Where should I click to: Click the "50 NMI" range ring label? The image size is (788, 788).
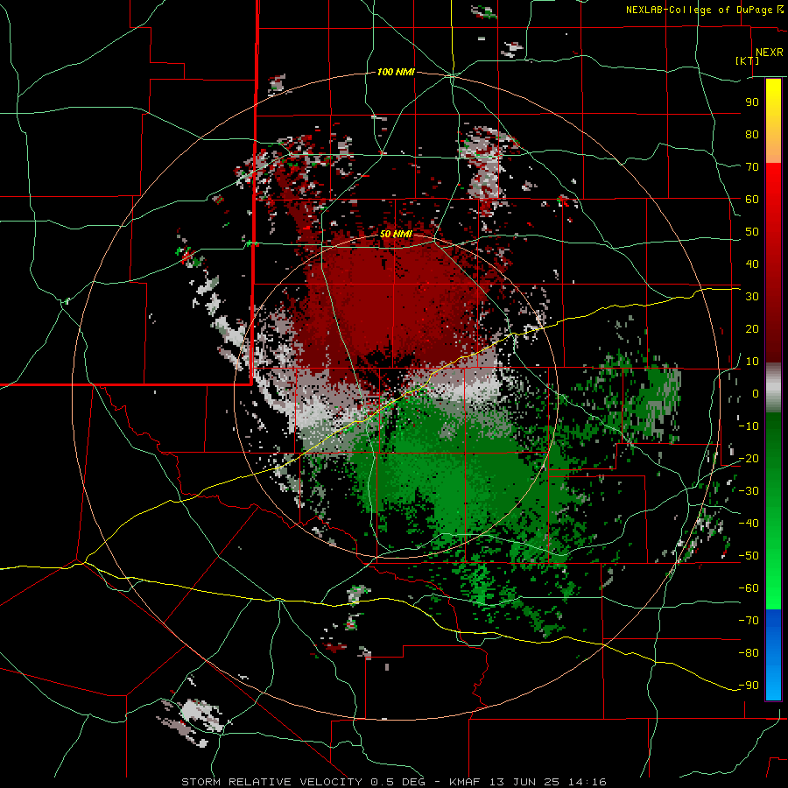pyautogui.click(x=396, y=234)
